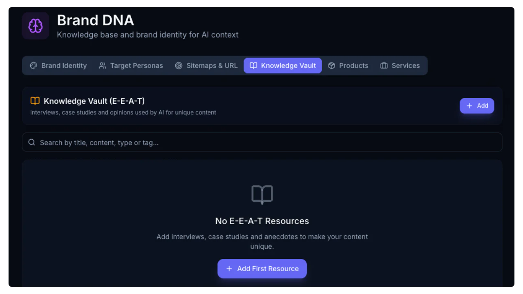Click the people icon beside Target Personas
Viewport: 523px width, 294px height.
(103, 66)
